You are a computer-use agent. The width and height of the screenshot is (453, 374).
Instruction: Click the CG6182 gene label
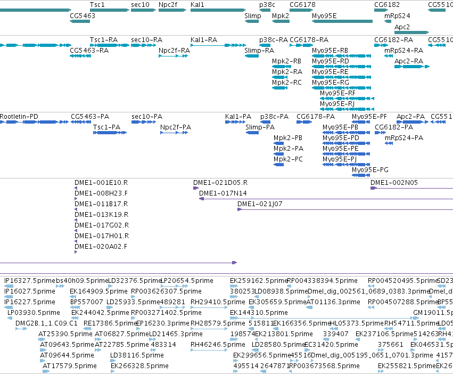387,5
